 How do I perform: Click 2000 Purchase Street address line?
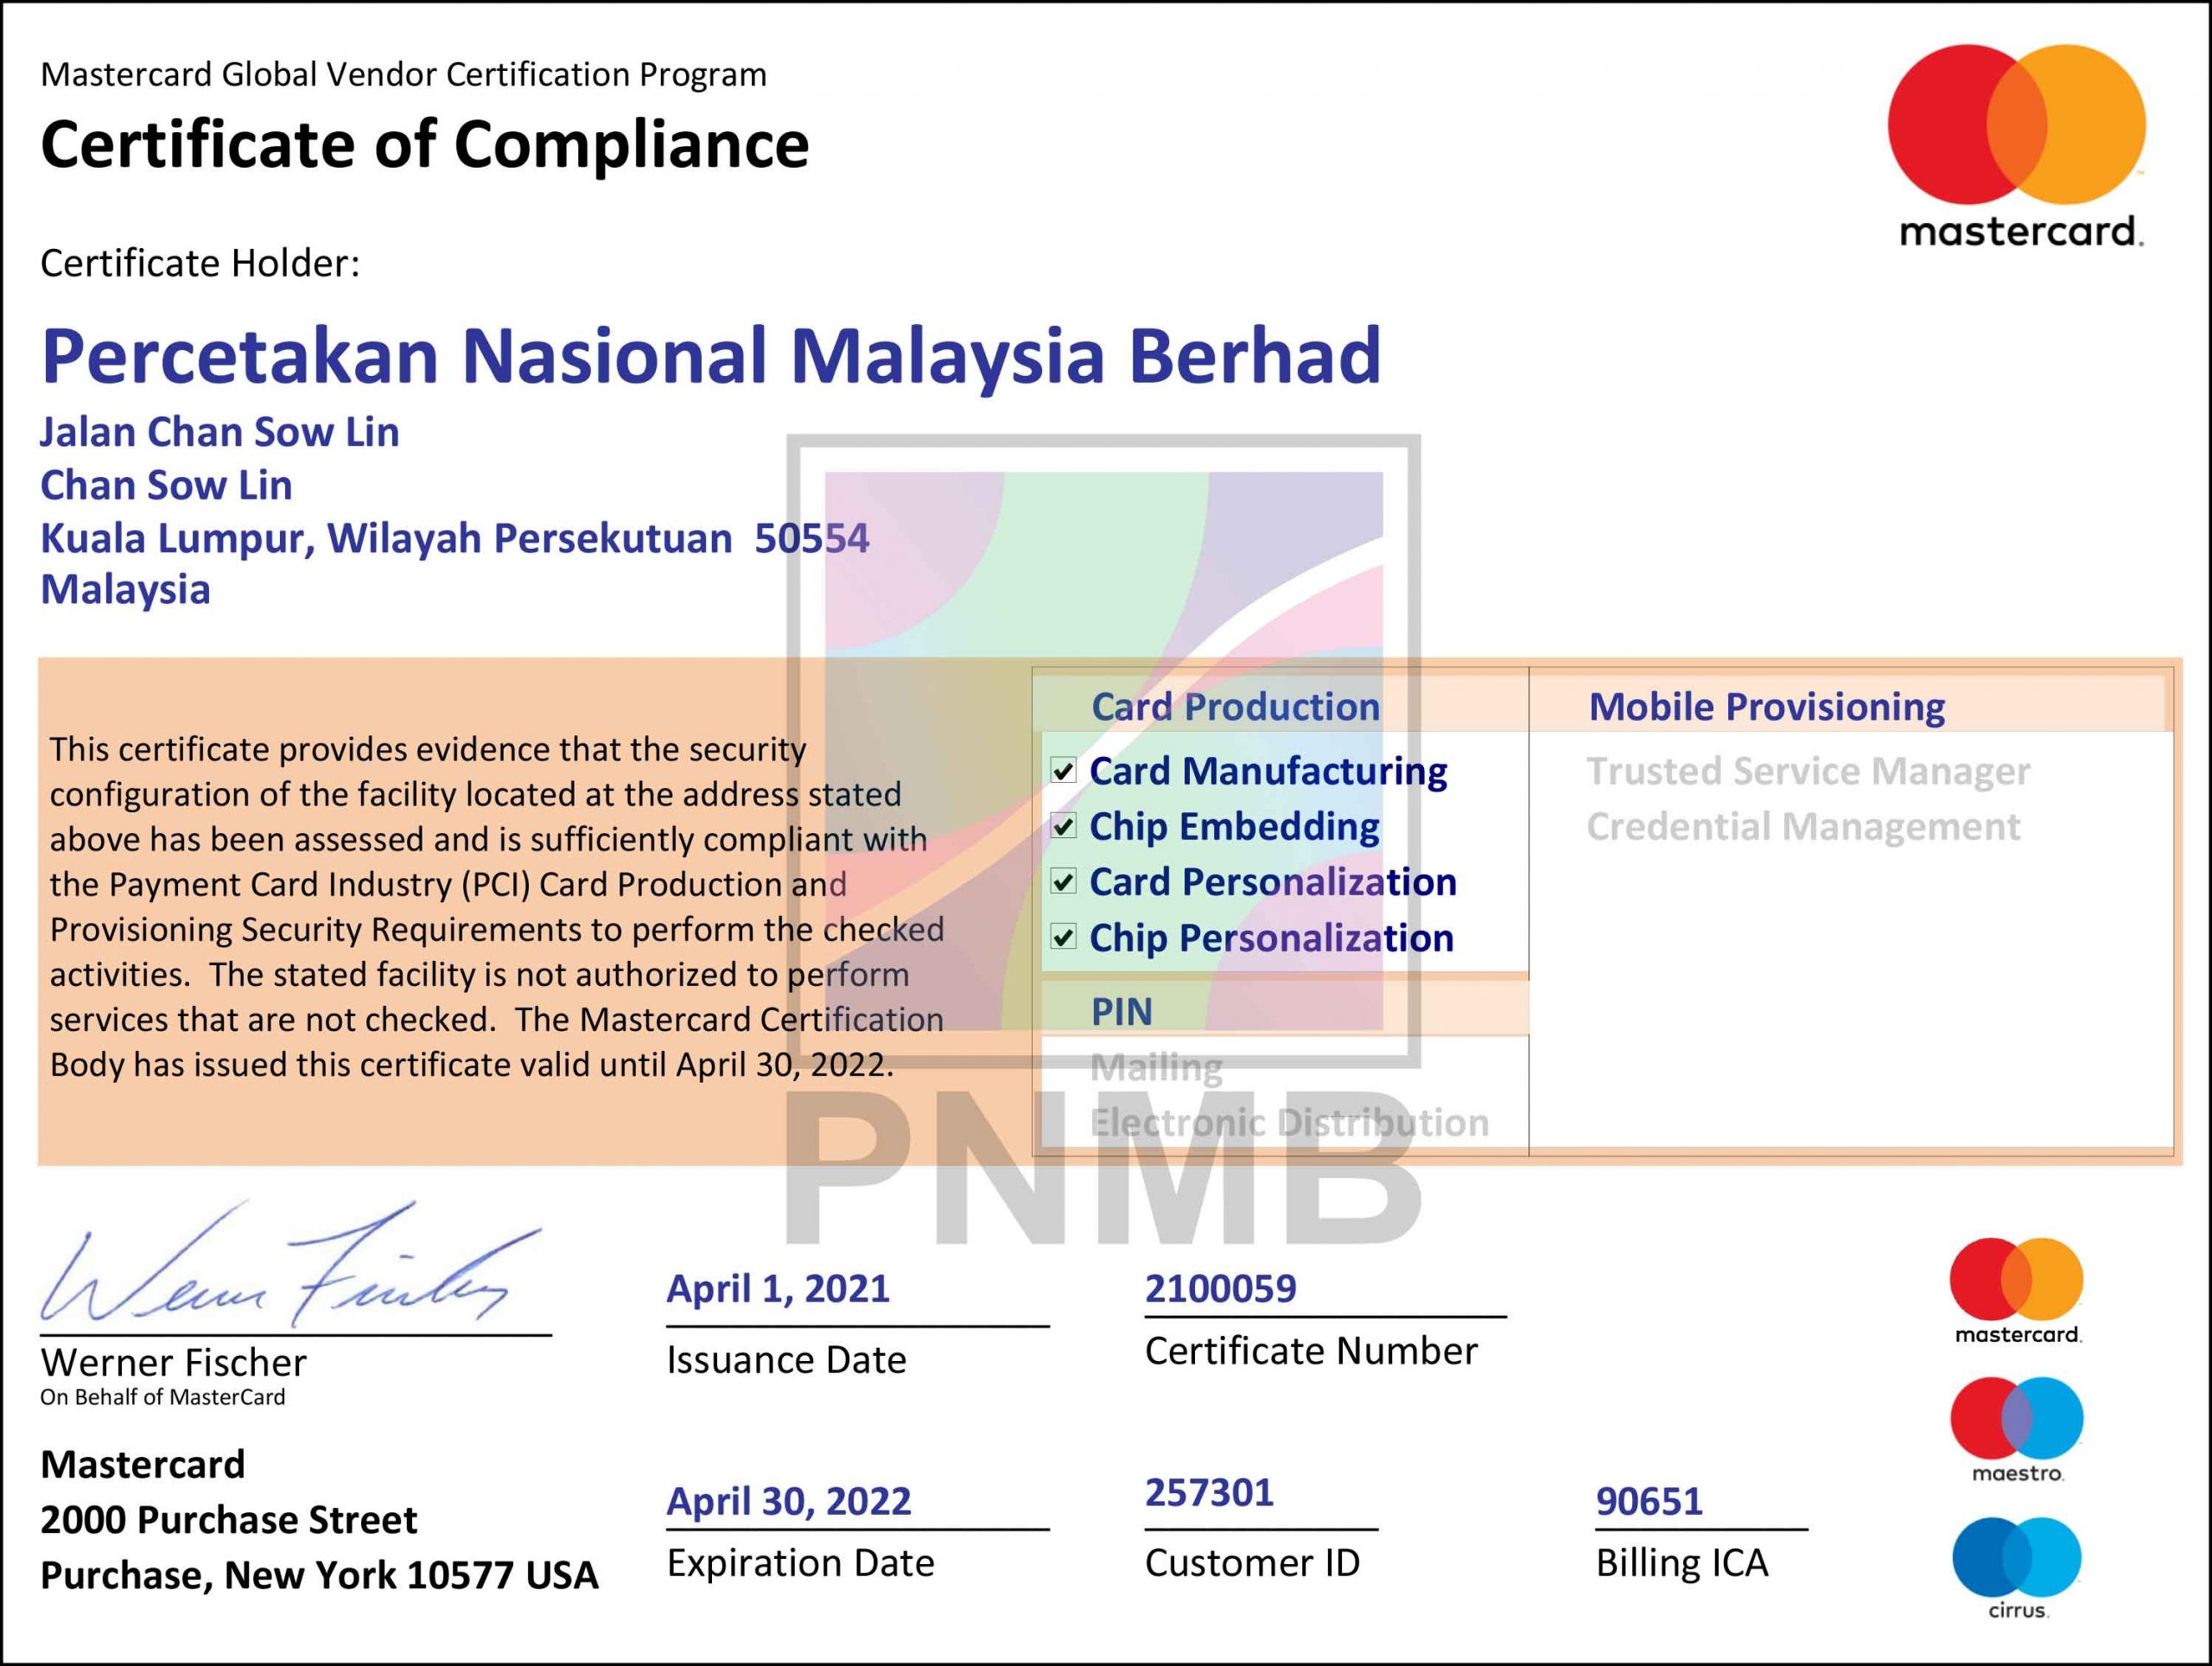pyautogui.click(x=228, y=1520)
